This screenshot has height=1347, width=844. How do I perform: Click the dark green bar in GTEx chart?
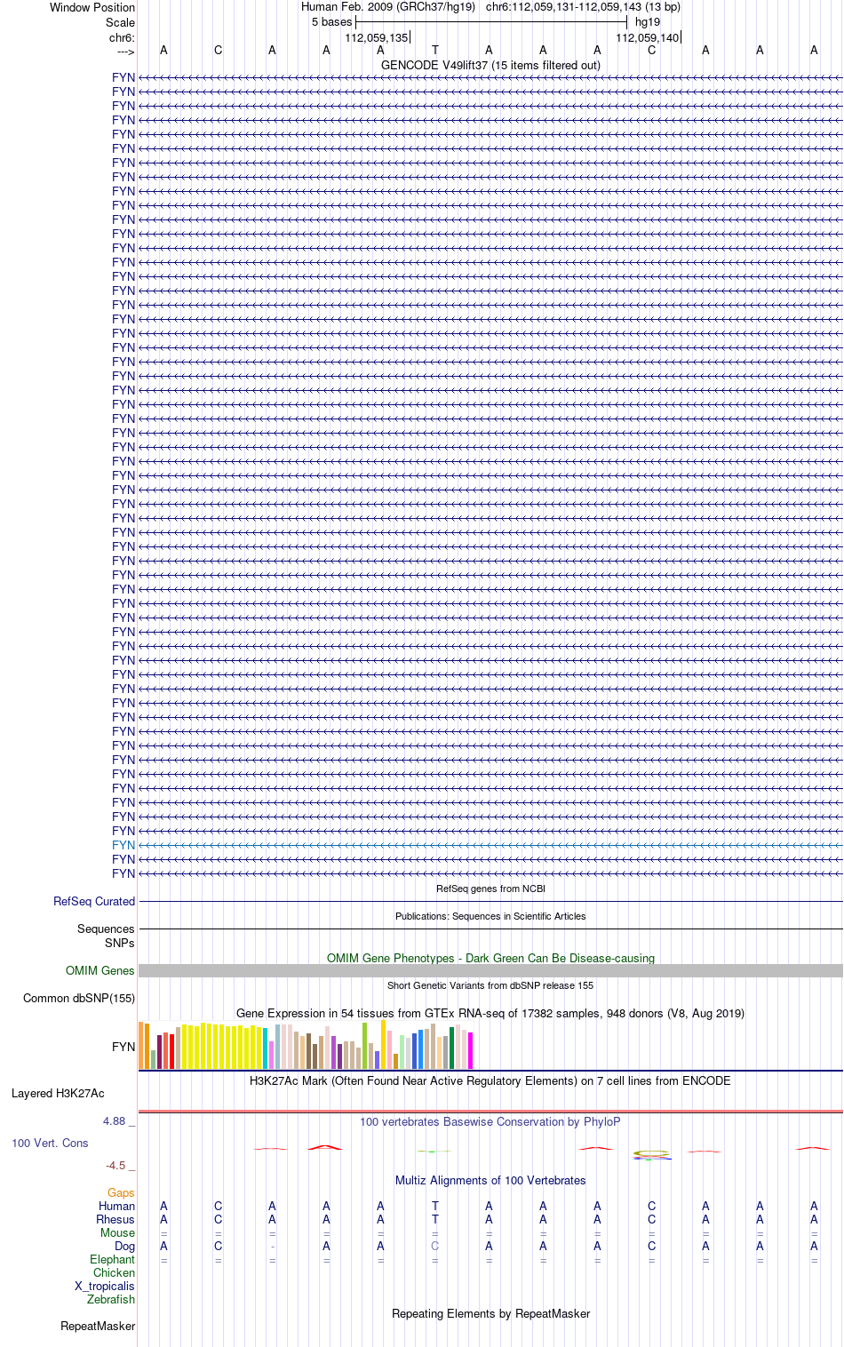point(452,1048)
